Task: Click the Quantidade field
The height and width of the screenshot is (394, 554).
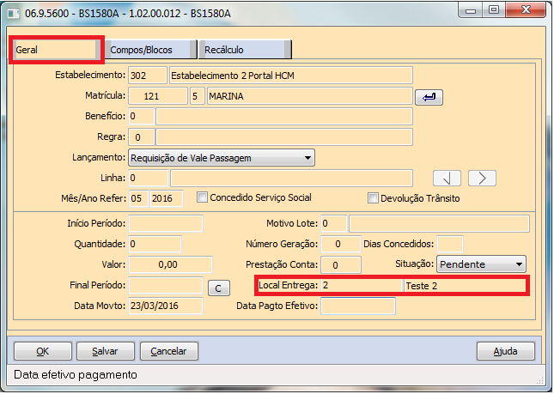Action: click(x=155, y=244)
